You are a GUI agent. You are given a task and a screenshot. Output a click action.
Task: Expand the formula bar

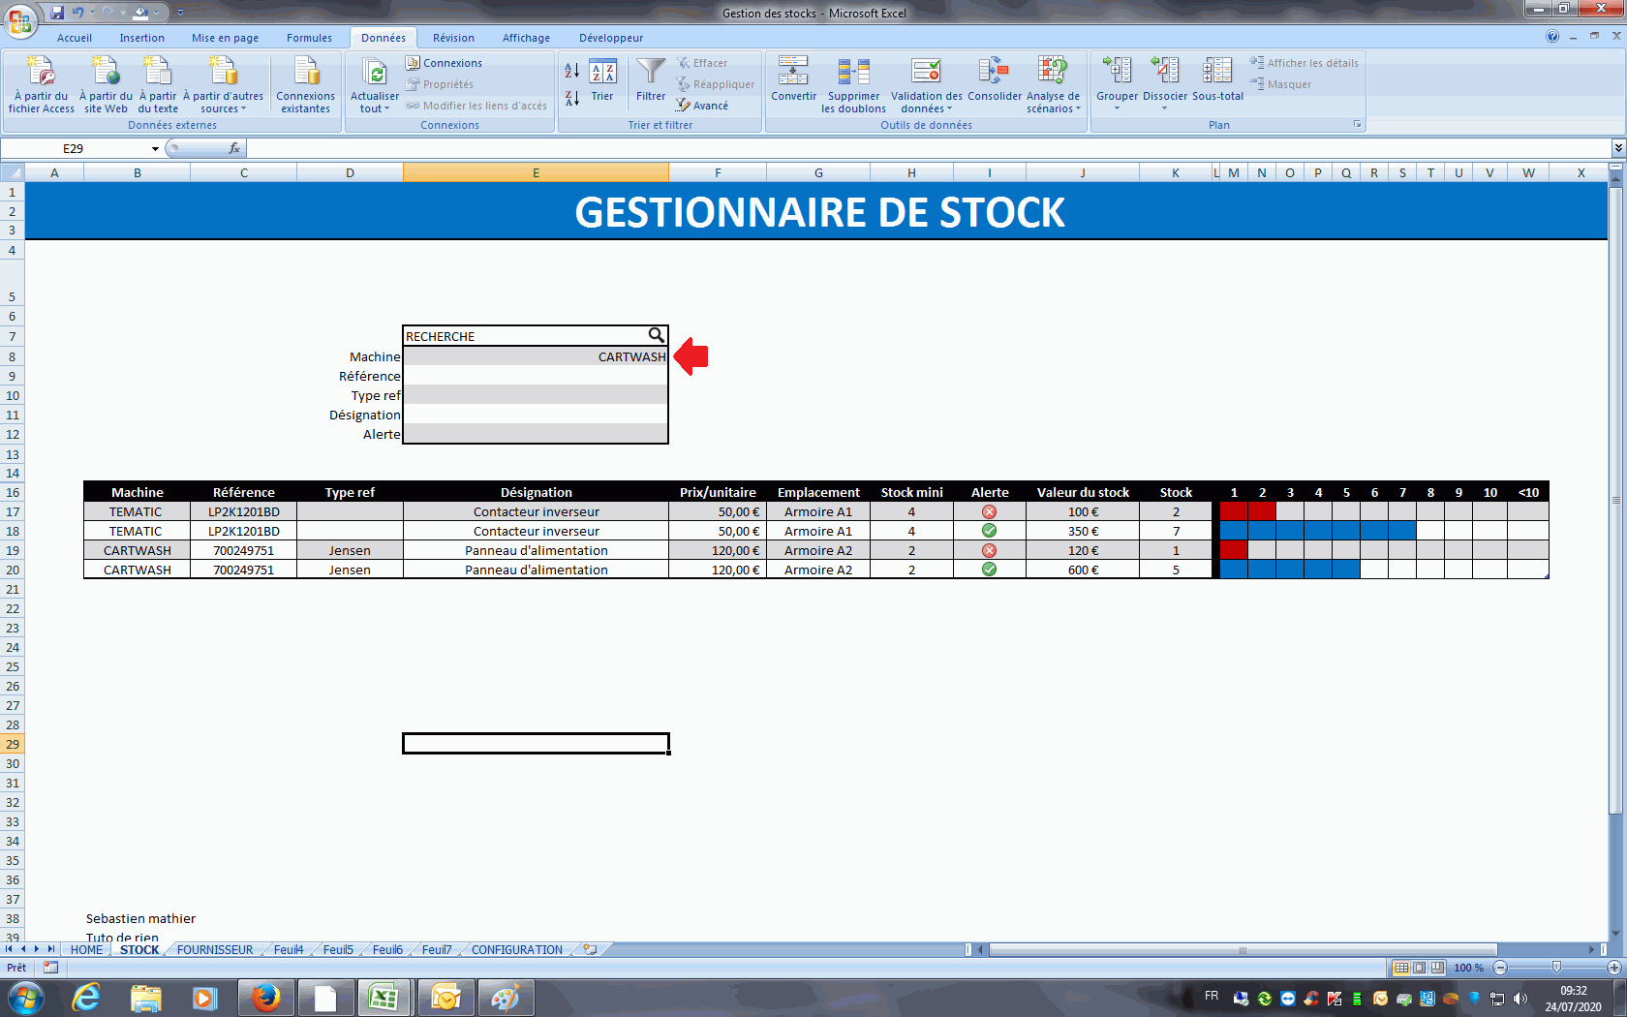[x=1618, y=148]
